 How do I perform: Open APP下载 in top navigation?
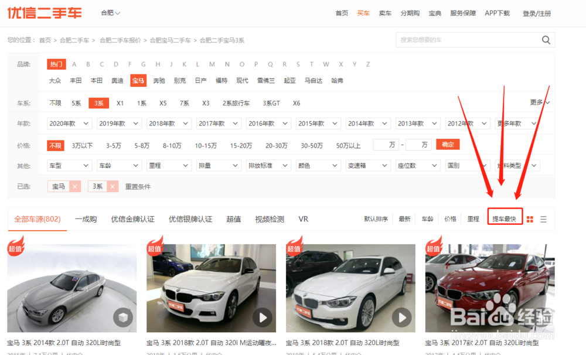(497, 13)
